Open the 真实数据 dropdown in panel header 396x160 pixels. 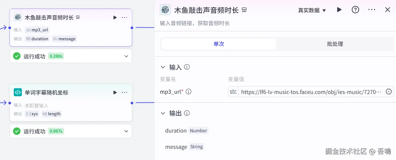[312, 10]
